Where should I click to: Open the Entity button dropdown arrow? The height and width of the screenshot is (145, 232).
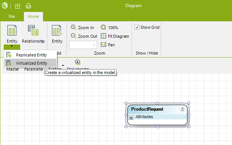(12, 47)
